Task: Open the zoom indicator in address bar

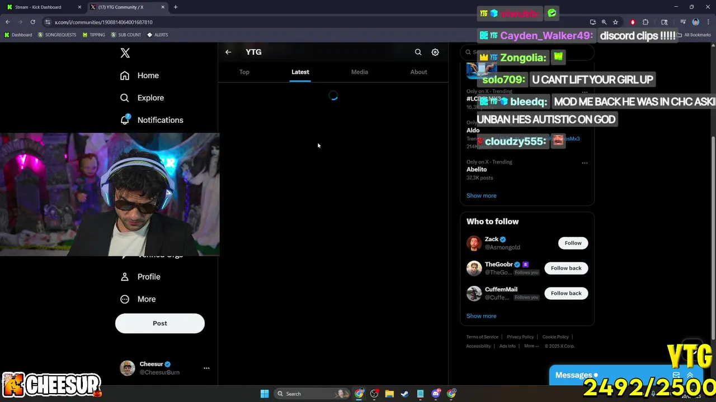Action: [604, 22]
